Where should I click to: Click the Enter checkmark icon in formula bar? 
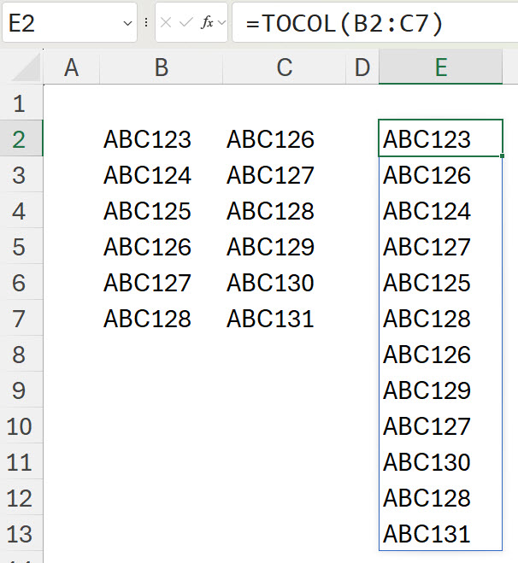[186, 23]
